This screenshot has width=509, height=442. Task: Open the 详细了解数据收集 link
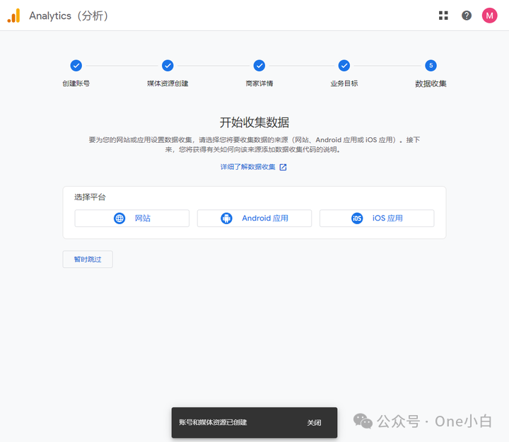pyautogui.click(x=247, y=167)
